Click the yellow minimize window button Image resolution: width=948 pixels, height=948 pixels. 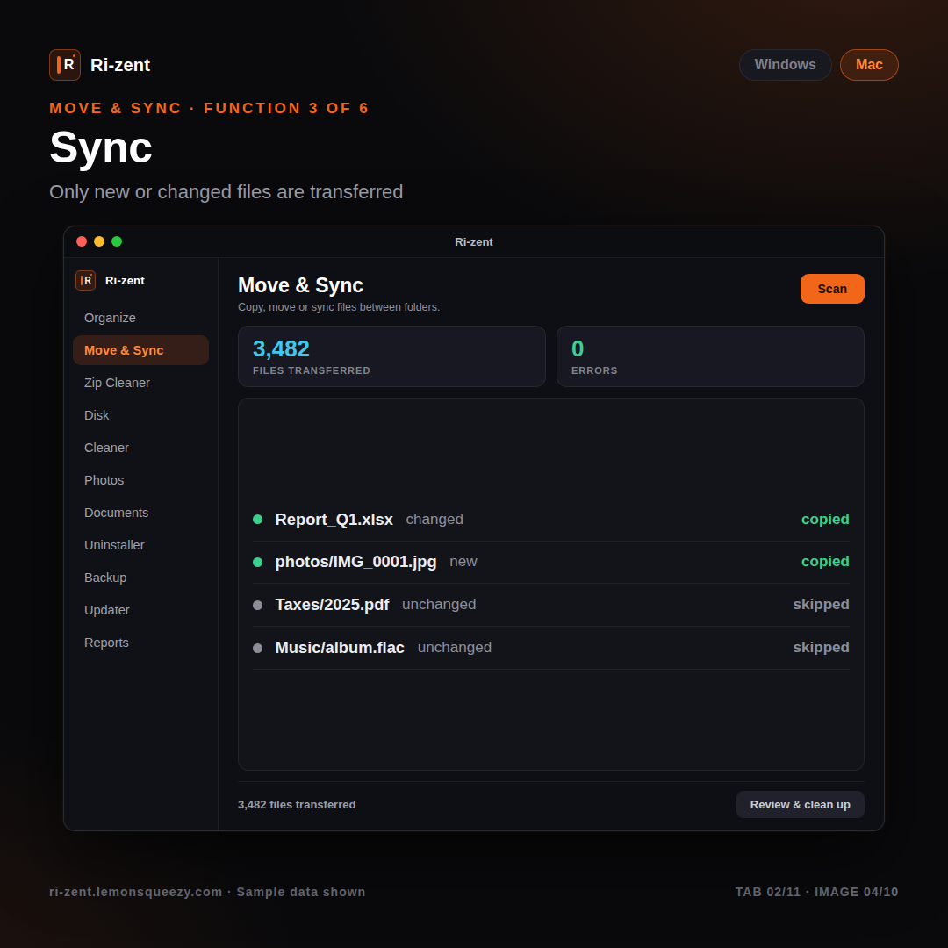pyautogui.click(x=99, y=242)
